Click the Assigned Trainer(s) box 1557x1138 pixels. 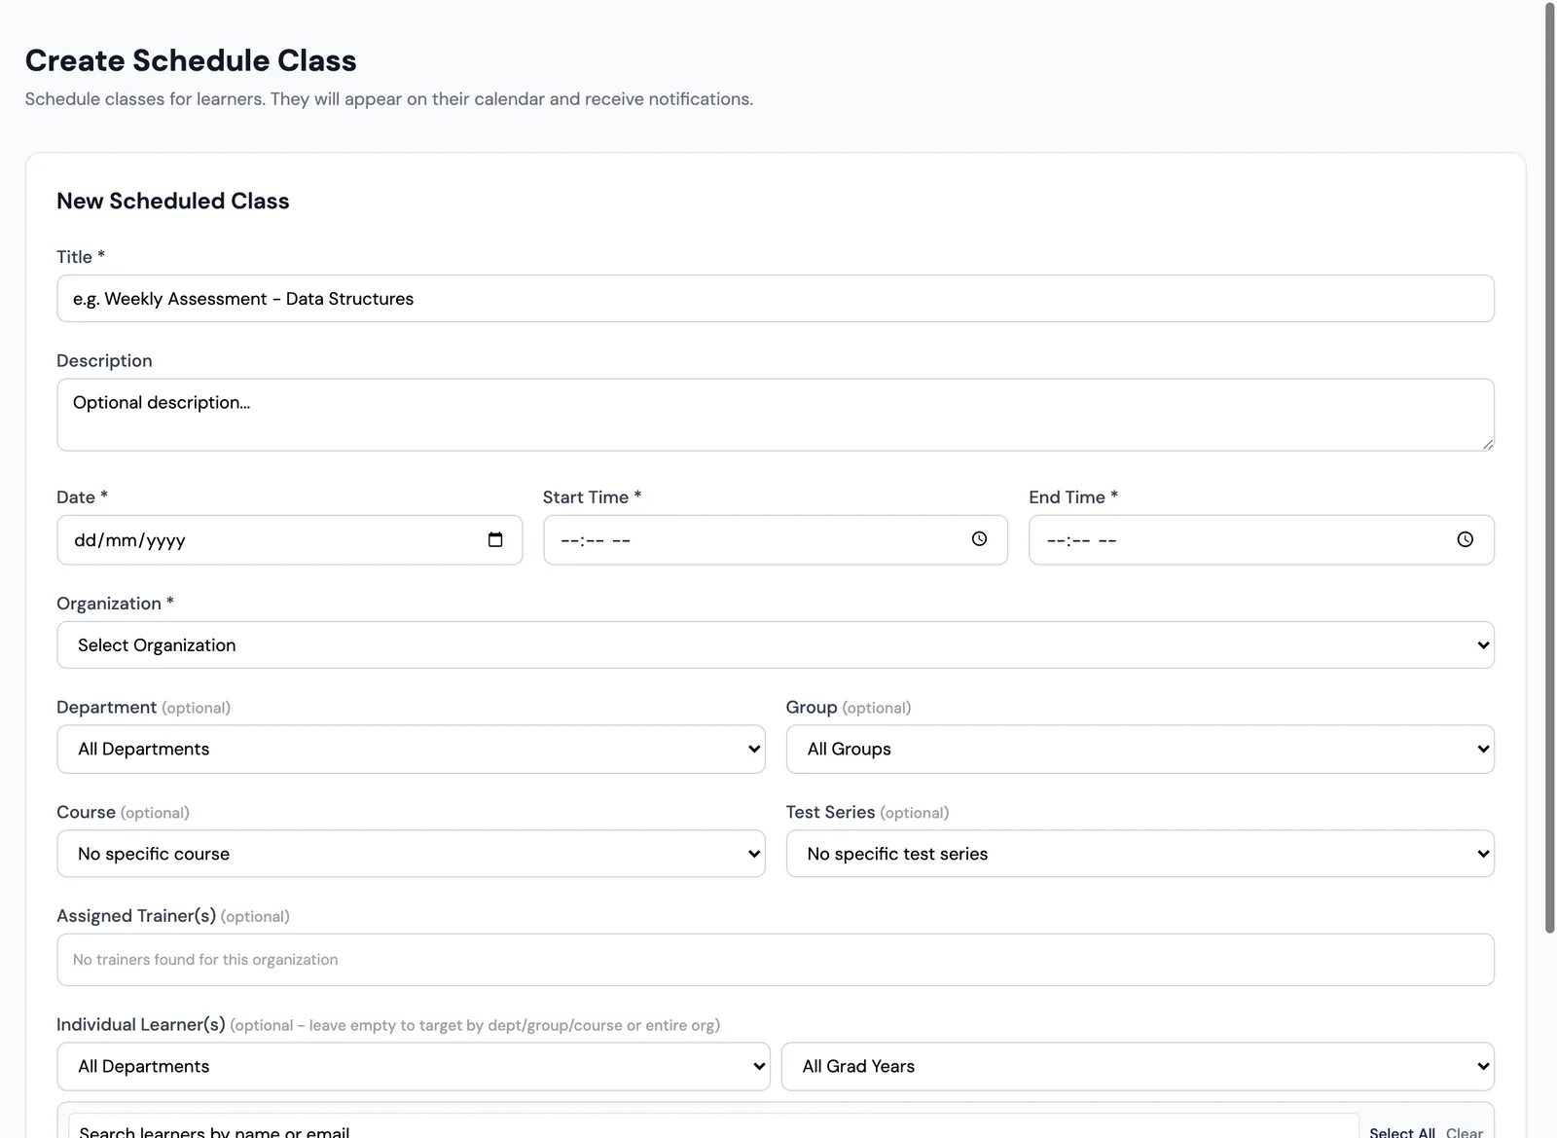776,960
